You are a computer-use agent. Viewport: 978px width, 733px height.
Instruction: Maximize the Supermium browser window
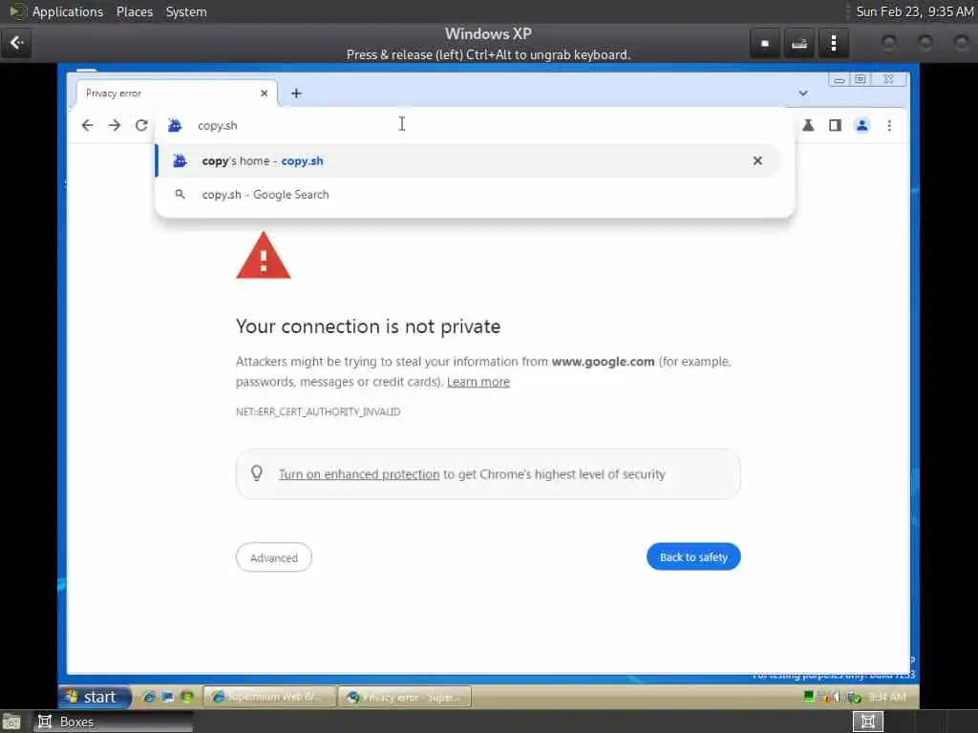[861, 79]
